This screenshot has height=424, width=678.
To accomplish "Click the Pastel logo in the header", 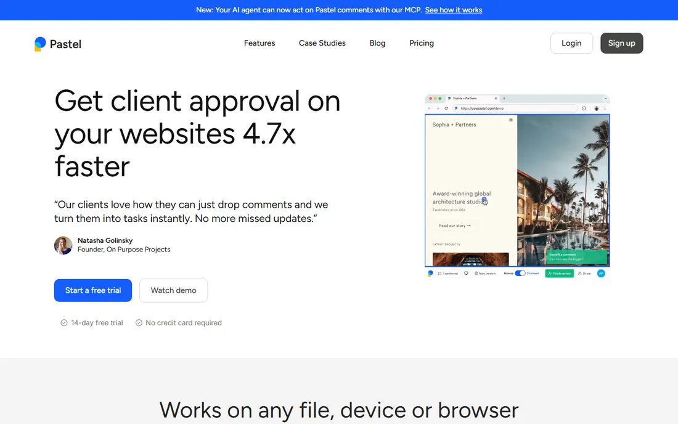I will [57, 44].
